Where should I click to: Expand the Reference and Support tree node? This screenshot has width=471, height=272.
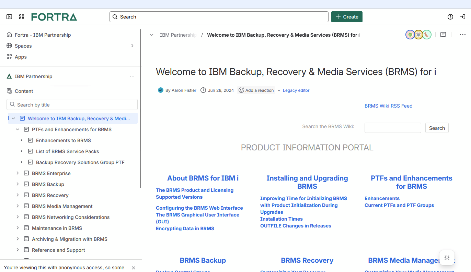[18, 250]
